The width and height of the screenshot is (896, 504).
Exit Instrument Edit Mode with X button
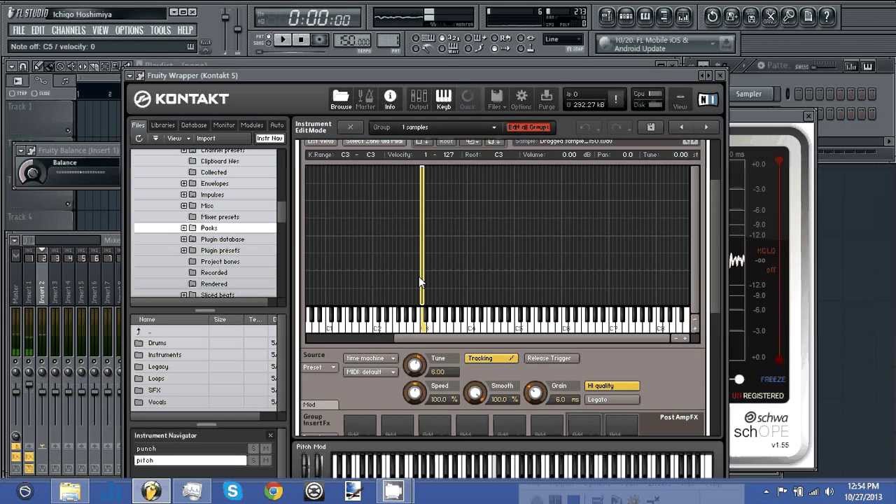350,127
